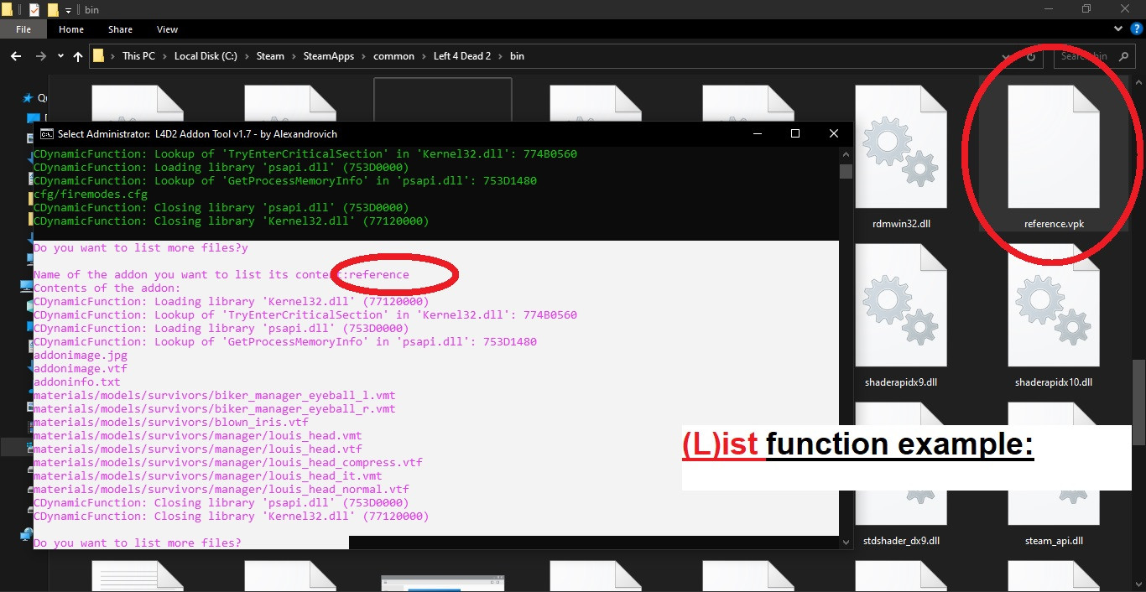Image resolution: width=1146 pixels, height=592 pixels.
Task: Expand the chevron after SteamApps breadcrumb
Action: click(364, 56)
